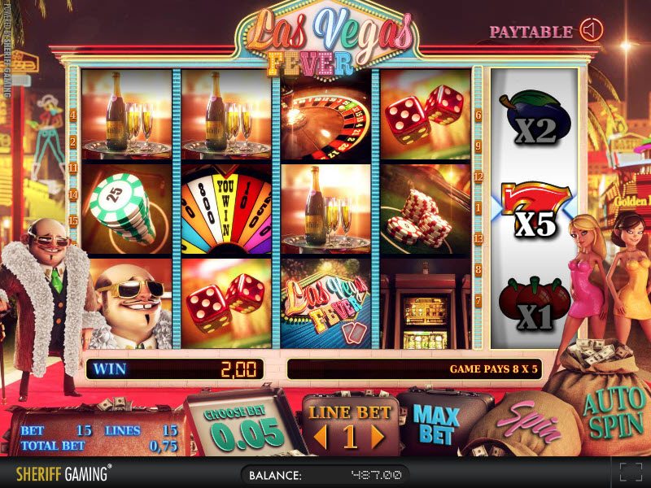Start AUTO SPIN
This screenshot has width=651, height=488.
[x=614, y=414]
